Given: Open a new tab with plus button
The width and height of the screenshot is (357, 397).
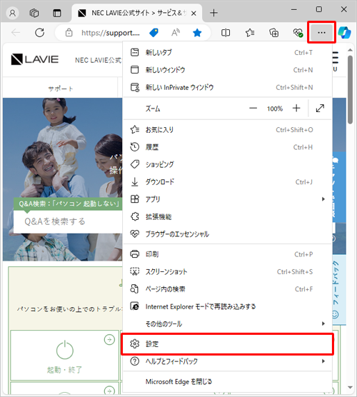Looking at the screenshot, I should pyautogui.click(x=214, y=13).
